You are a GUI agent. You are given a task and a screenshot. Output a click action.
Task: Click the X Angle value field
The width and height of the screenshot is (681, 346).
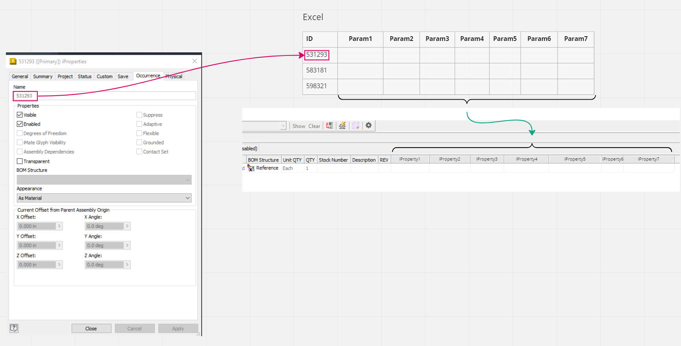point(104,226)
